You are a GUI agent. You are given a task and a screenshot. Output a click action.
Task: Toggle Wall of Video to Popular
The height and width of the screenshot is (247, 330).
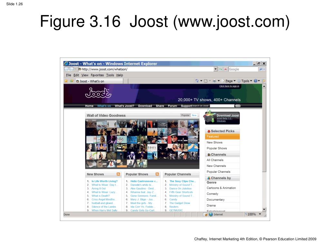coord(185,115)
